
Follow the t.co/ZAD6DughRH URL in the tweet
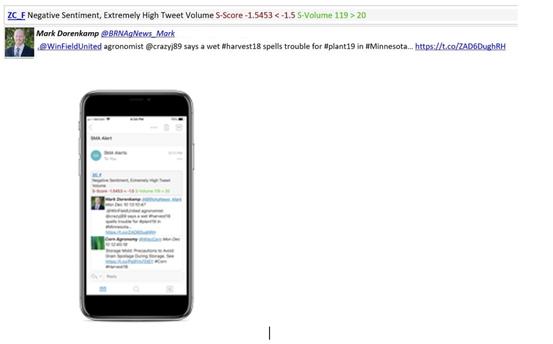click(x=460, y=46)
